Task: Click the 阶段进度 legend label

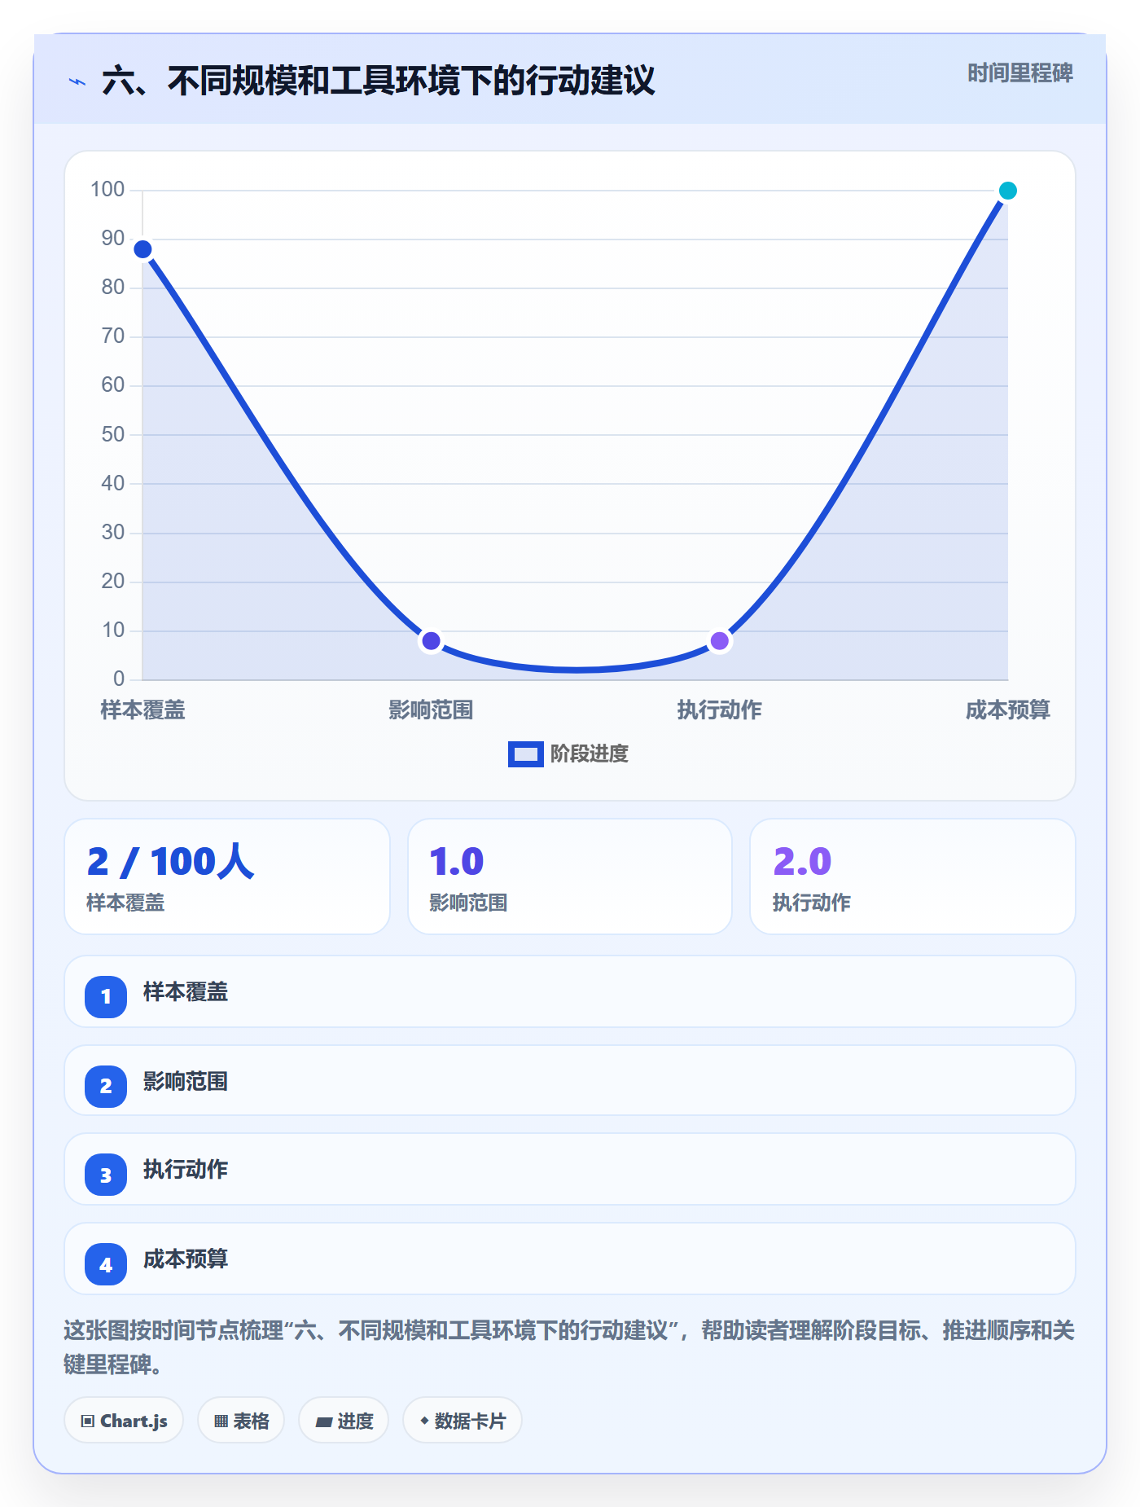Action: click(590, 754)
